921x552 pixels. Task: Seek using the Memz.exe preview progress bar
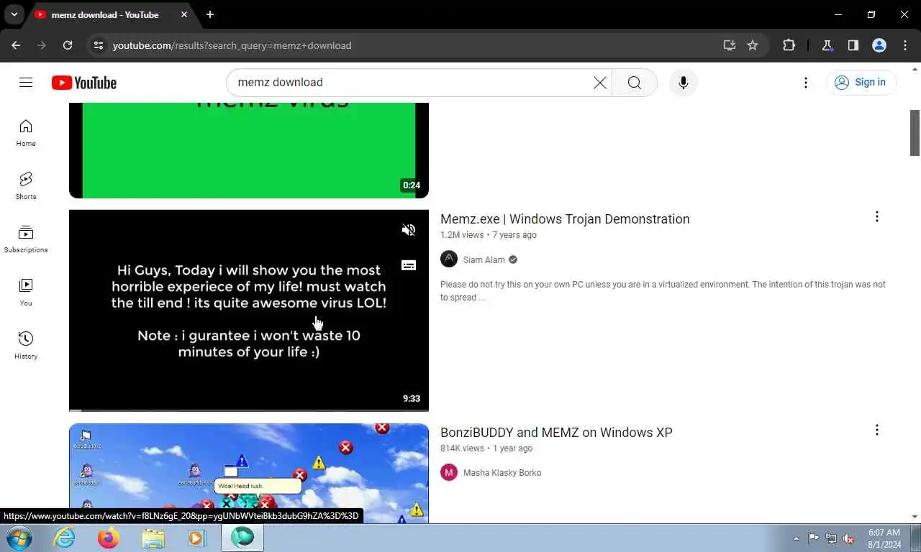[x=249, y=410]
